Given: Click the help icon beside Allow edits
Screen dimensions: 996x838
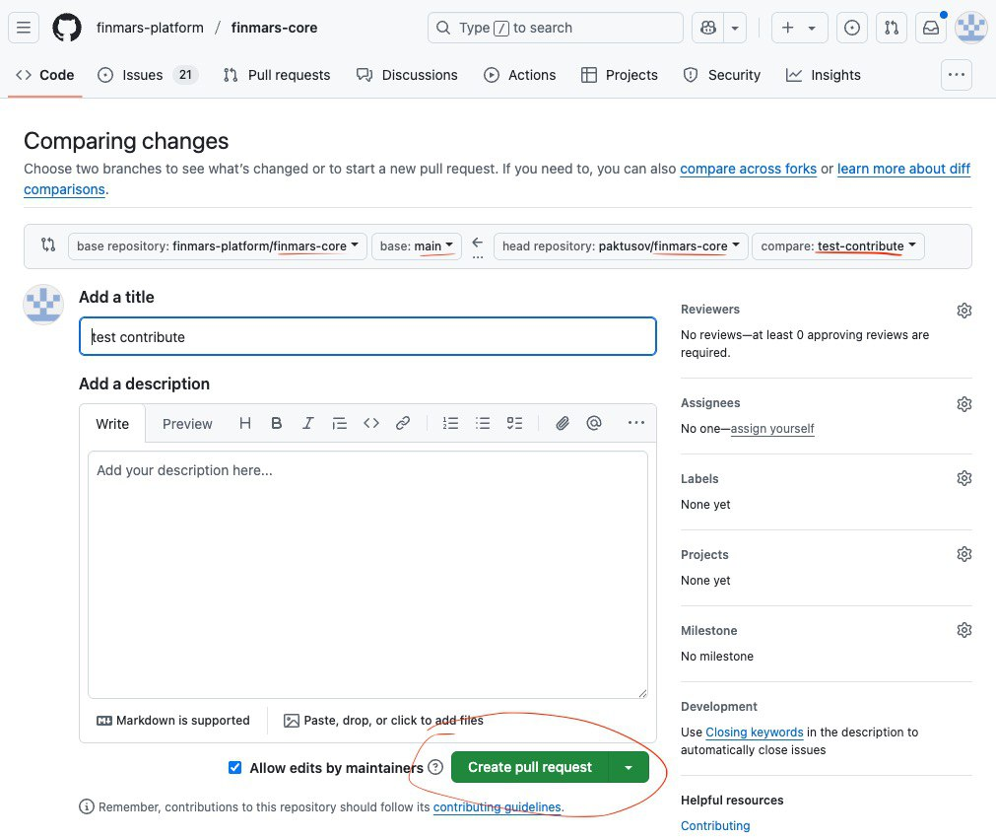Looking at the screenshot, I should click(435, 767).
